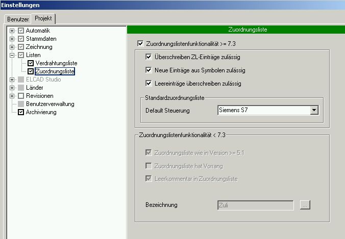This screenshot has height=239, width=345.
Task: Click the Benutzerverwaltung grey checkbox
Action: coord(21,104)
